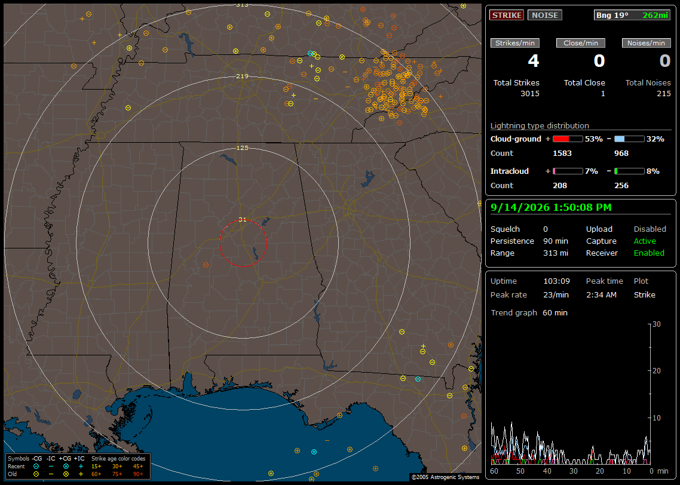
Task: Click the red positive cloud-ground percentage bar
Action: click(568, 139)
